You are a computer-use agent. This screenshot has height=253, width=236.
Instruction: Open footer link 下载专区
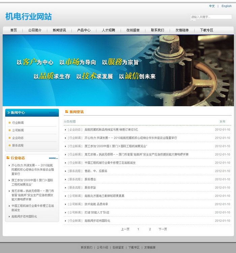(134, 248)
